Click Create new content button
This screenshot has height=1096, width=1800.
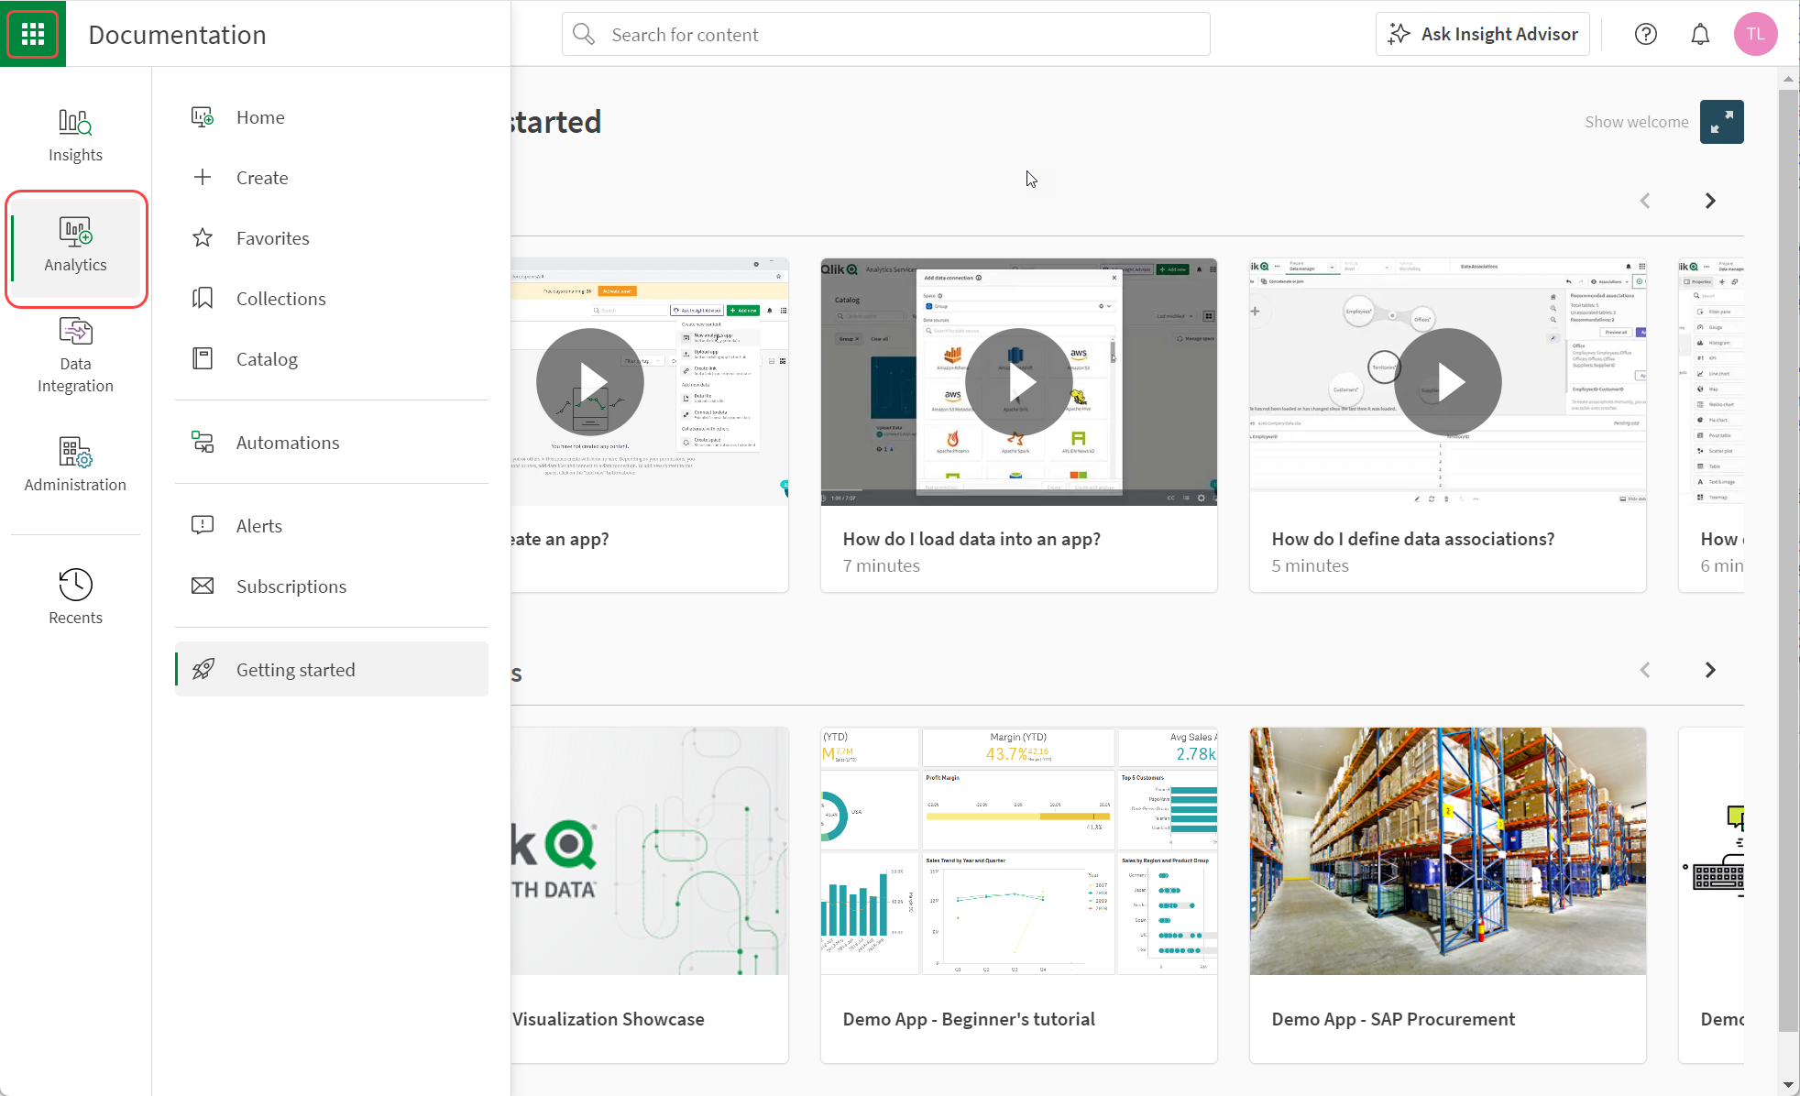pos(262,177)
